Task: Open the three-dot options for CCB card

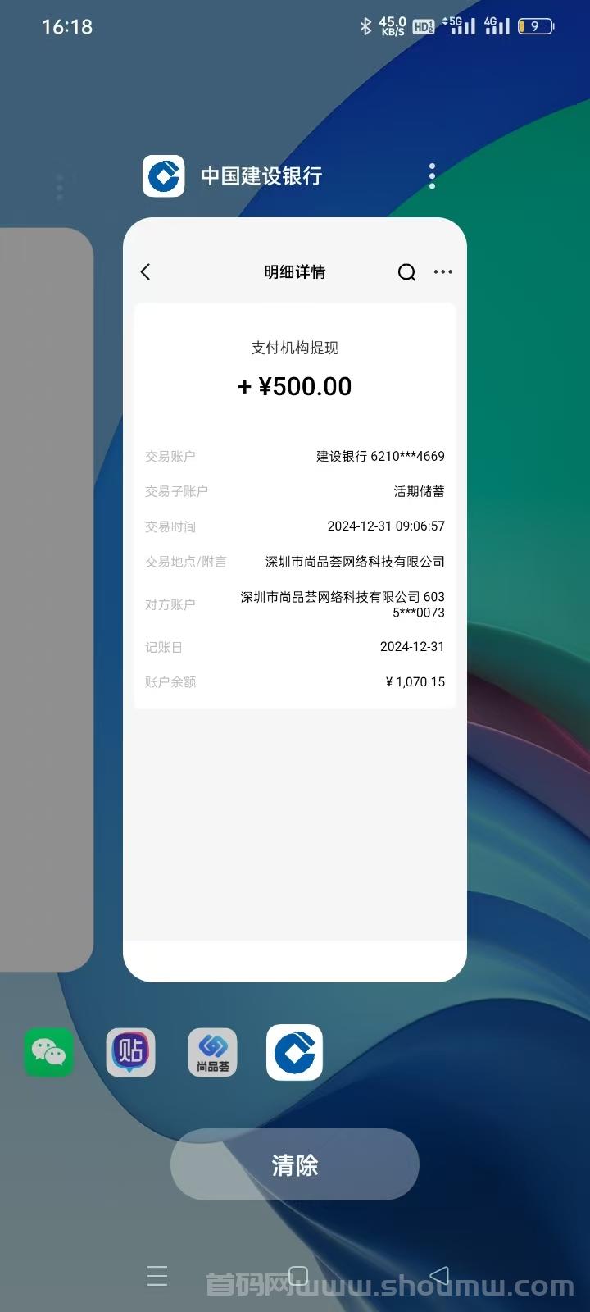Action: tap(433, 175)
